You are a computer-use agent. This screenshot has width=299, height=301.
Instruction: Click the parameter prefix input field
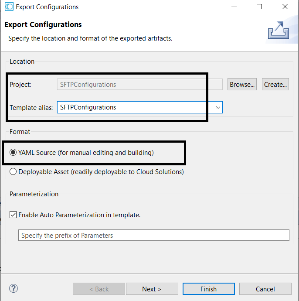[x=153, y=236]
